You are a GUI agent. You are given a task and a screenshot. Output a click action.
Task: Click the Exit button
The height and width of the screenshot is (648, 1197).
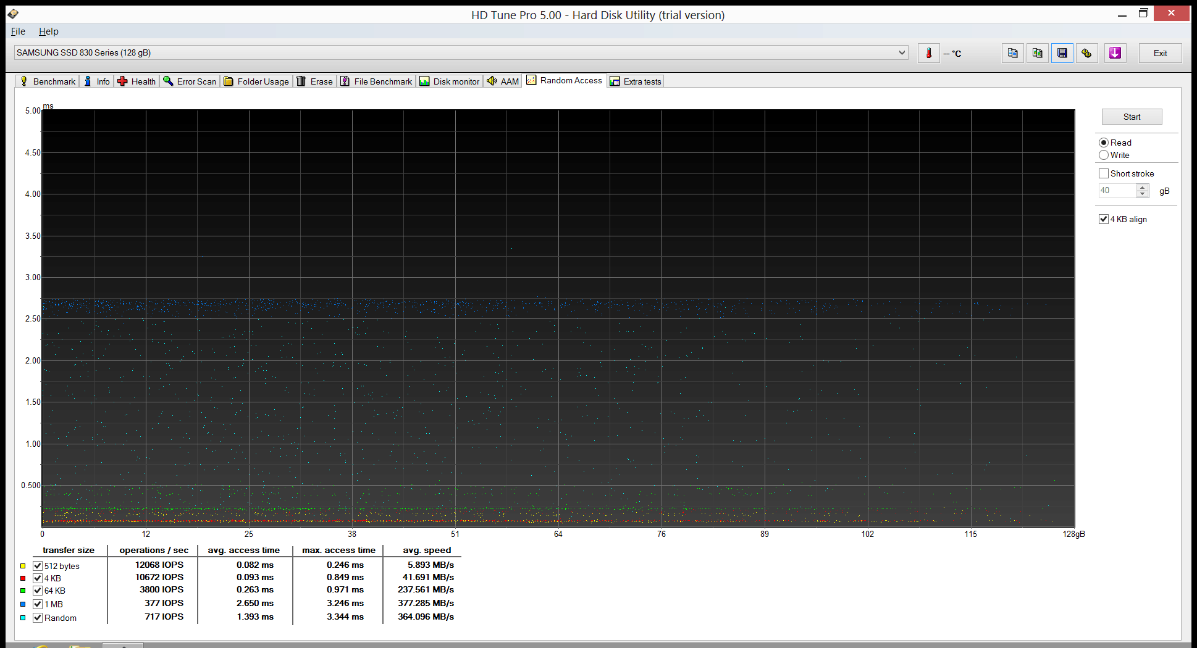[1160, 53]
